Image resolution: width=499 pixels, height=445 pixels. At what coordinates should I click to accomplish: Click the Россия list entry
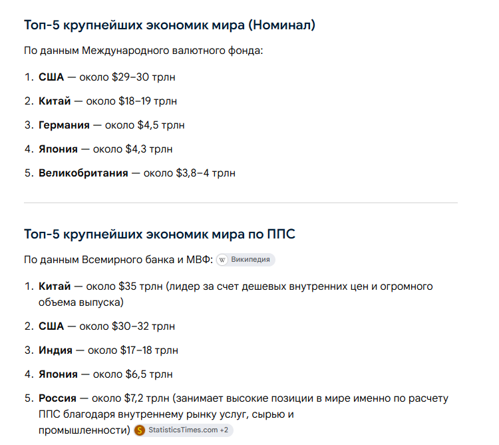point(244,414)
